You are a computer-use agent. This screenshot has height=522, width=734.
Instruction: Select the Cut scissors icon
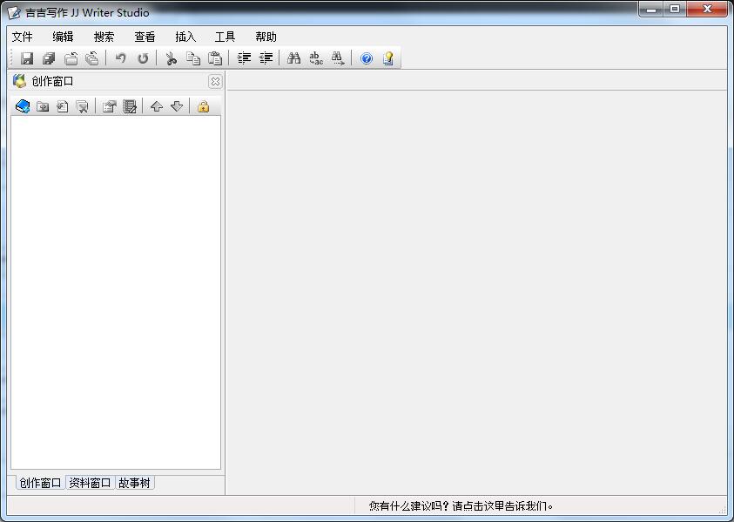pyautogui.click(x=170, y=58)
